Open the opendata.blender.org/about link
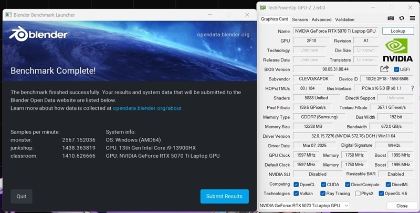This screenshot has height=213, width=420. click(x=147, y=108)
